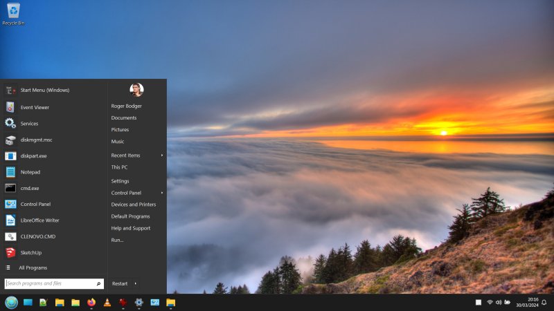The height and width of the screenshot is (311, 554).
Task: Open Devices and Printers menu entry
Action: (x=133, y=205)
